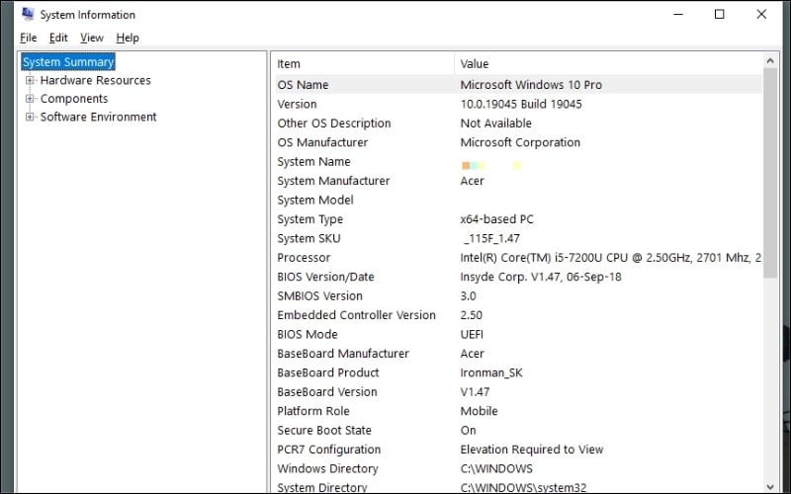Select the System Manufacturer row label
The width and height of the screenshot is (791, 494).
[x=333, y=181]
